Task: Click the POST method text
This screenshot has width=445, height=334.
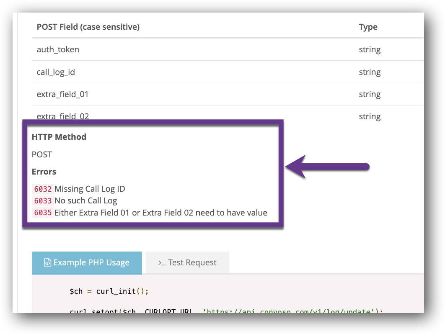Action: coord(42,154)
